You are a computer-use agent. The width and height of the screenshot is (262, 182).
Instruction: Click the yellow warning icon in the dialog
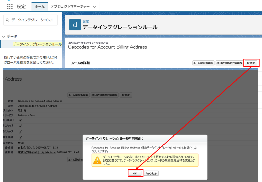[97, 160]
